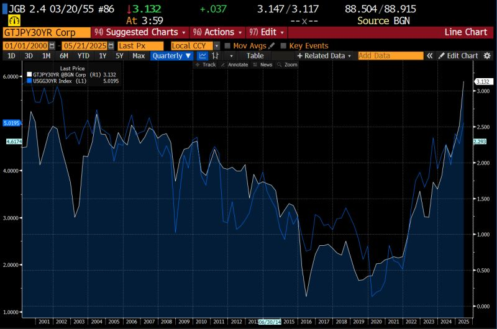
Task: Open the end date calendar picker
Action: (111, 46)
